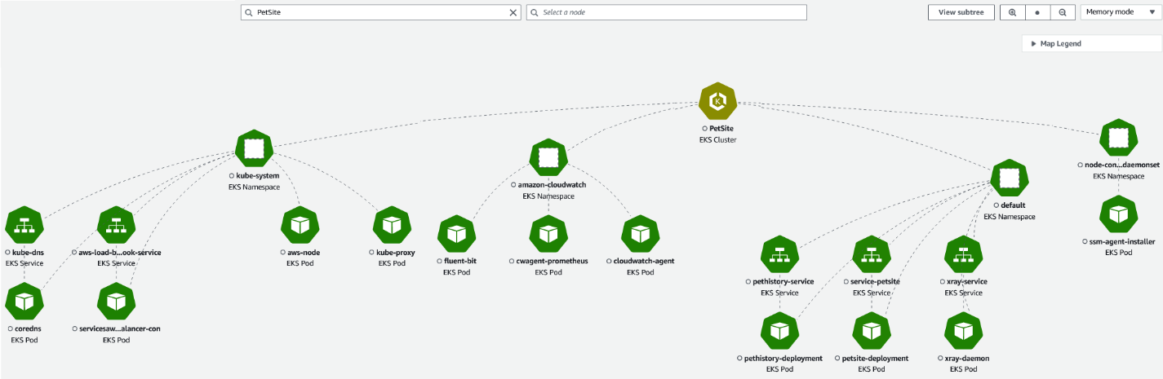This screenshot has height=379, width=1163.
Task: Toggle the circle beside kube-system label
Action: pos(230,176)
